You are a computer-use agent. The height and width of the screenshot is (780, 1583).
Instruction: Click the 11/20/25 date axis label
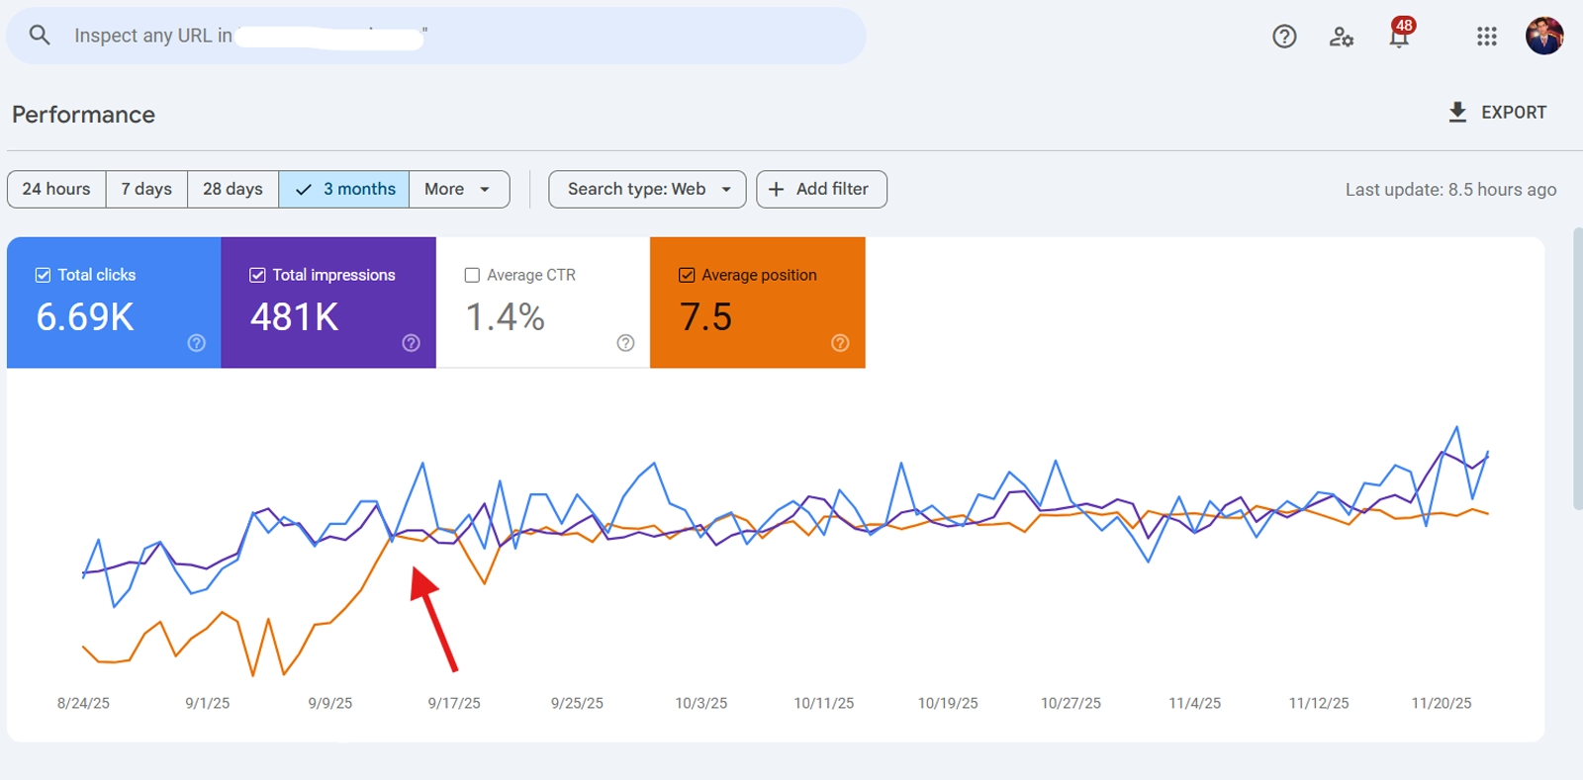click(1442, 703)
